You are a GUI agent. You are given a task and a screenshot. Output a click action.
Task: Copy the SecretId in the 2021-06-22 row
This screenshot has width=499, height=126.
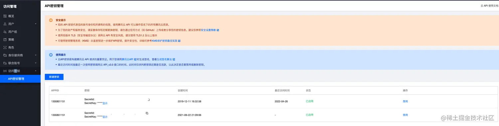coord(147,113)
